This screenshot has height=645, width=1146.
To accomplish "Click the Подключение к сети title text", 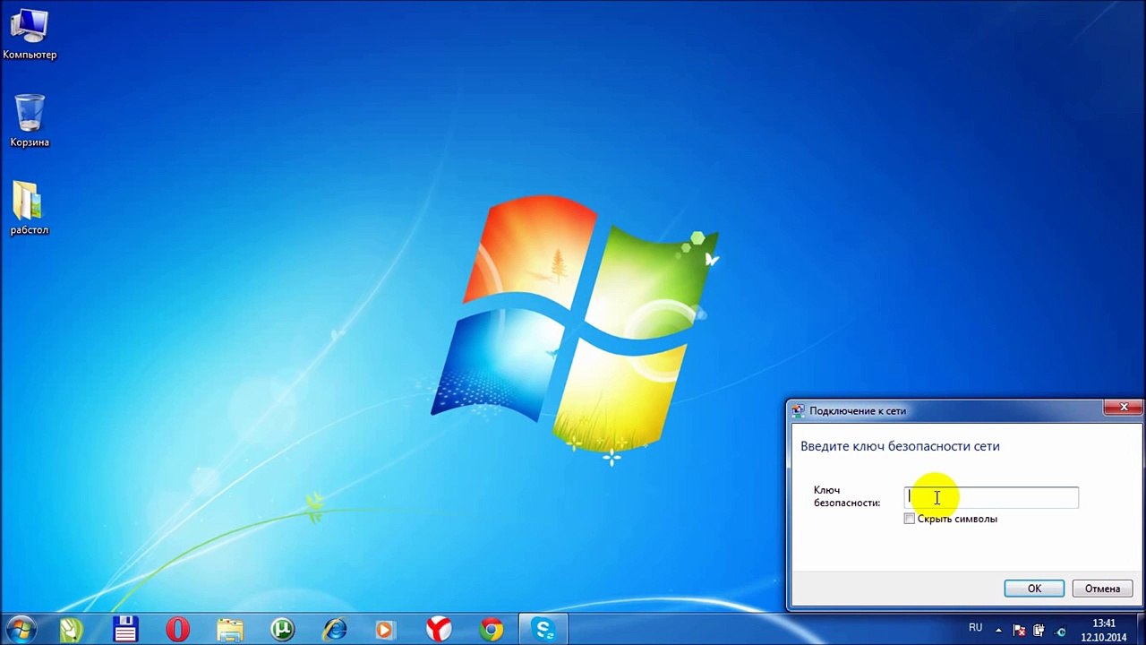I will [858, 411].
